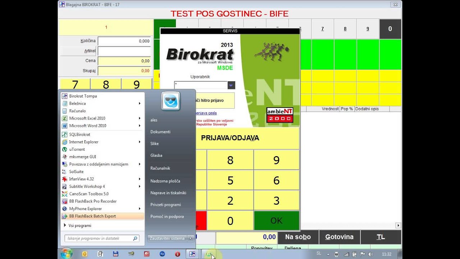Expand Povezava z oddaljenim namizjem submenu arrow
460x259 pixels.
[x=139, y=164]
